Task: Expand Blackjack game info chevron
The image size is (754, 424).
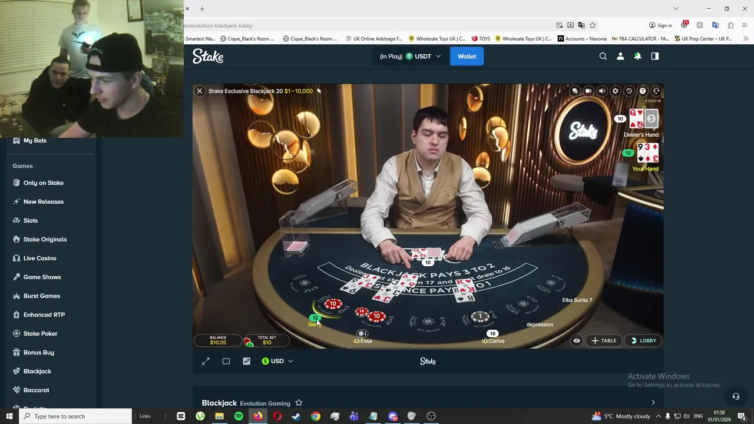Action: click(653, 403)
